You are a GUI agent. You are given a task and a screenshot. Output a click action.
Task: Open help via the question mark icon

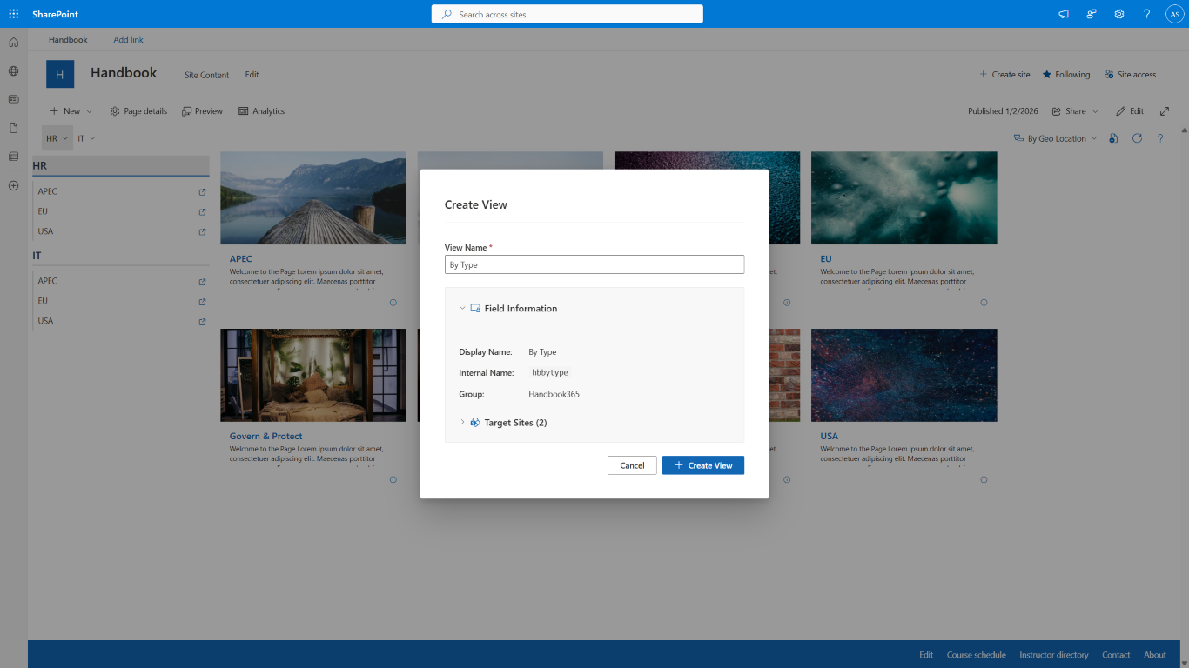coord(1160,137)
